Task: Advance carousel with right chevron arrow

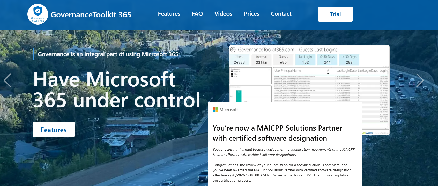Action: (x=420, y=80)
